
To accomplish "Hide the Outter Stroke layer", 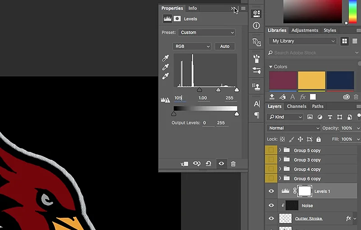I will [x=271, y=218].
